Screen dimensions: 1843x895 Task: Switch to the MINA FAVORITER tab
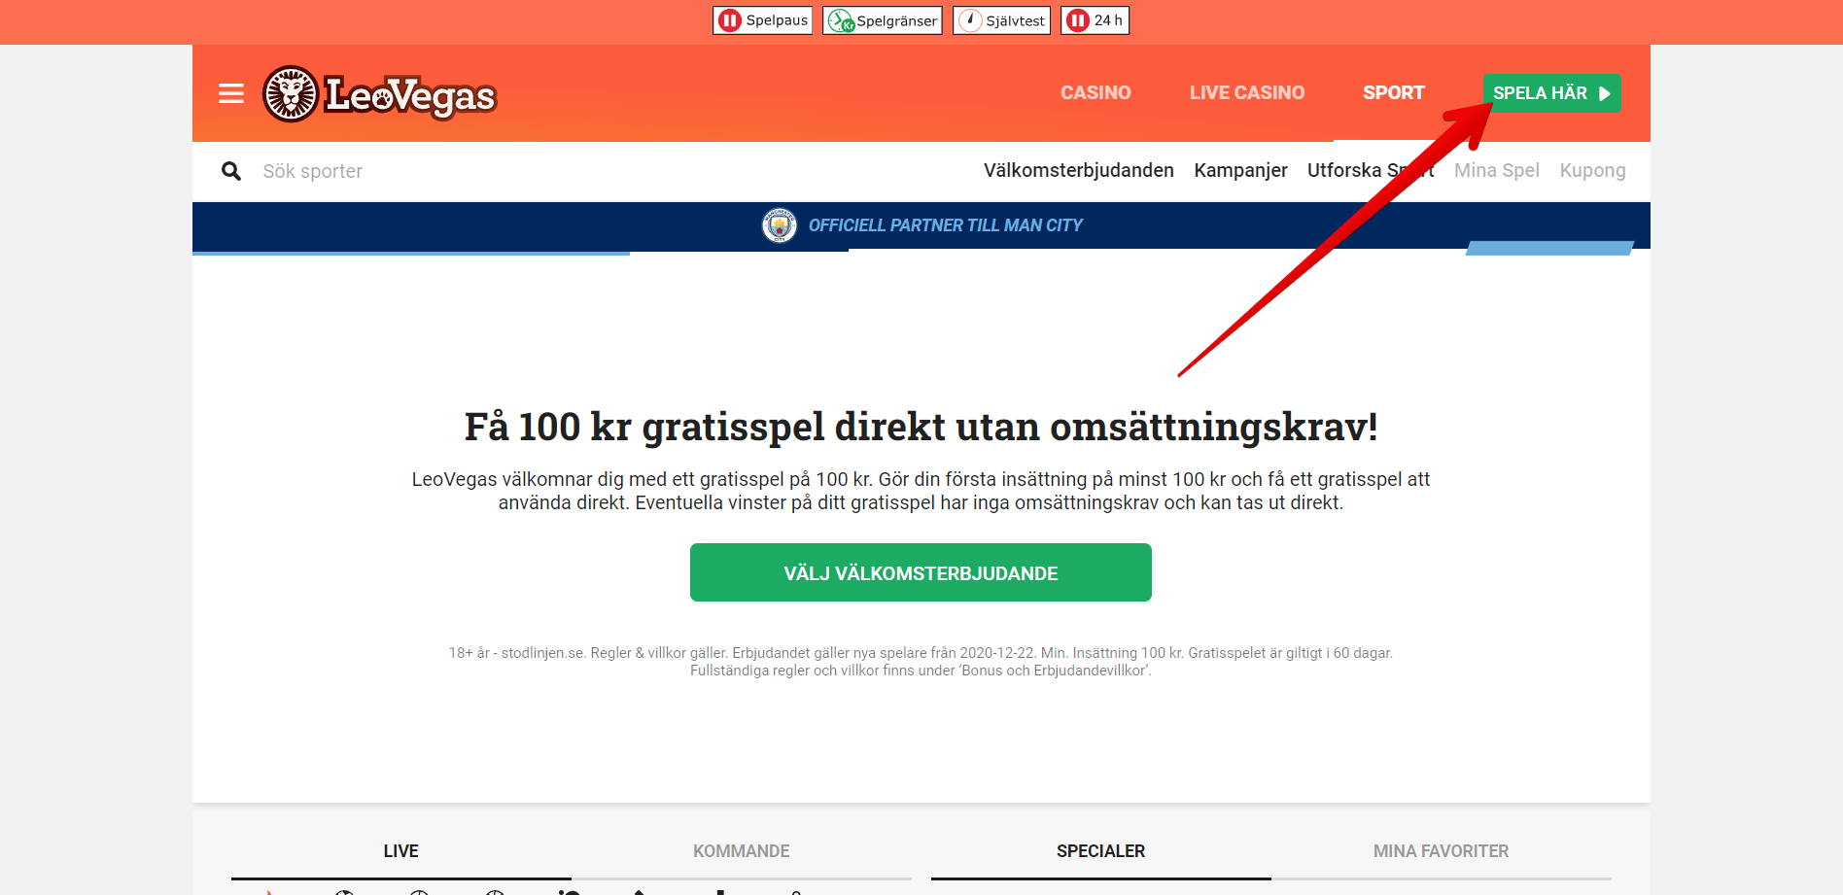pos(1442,851)
